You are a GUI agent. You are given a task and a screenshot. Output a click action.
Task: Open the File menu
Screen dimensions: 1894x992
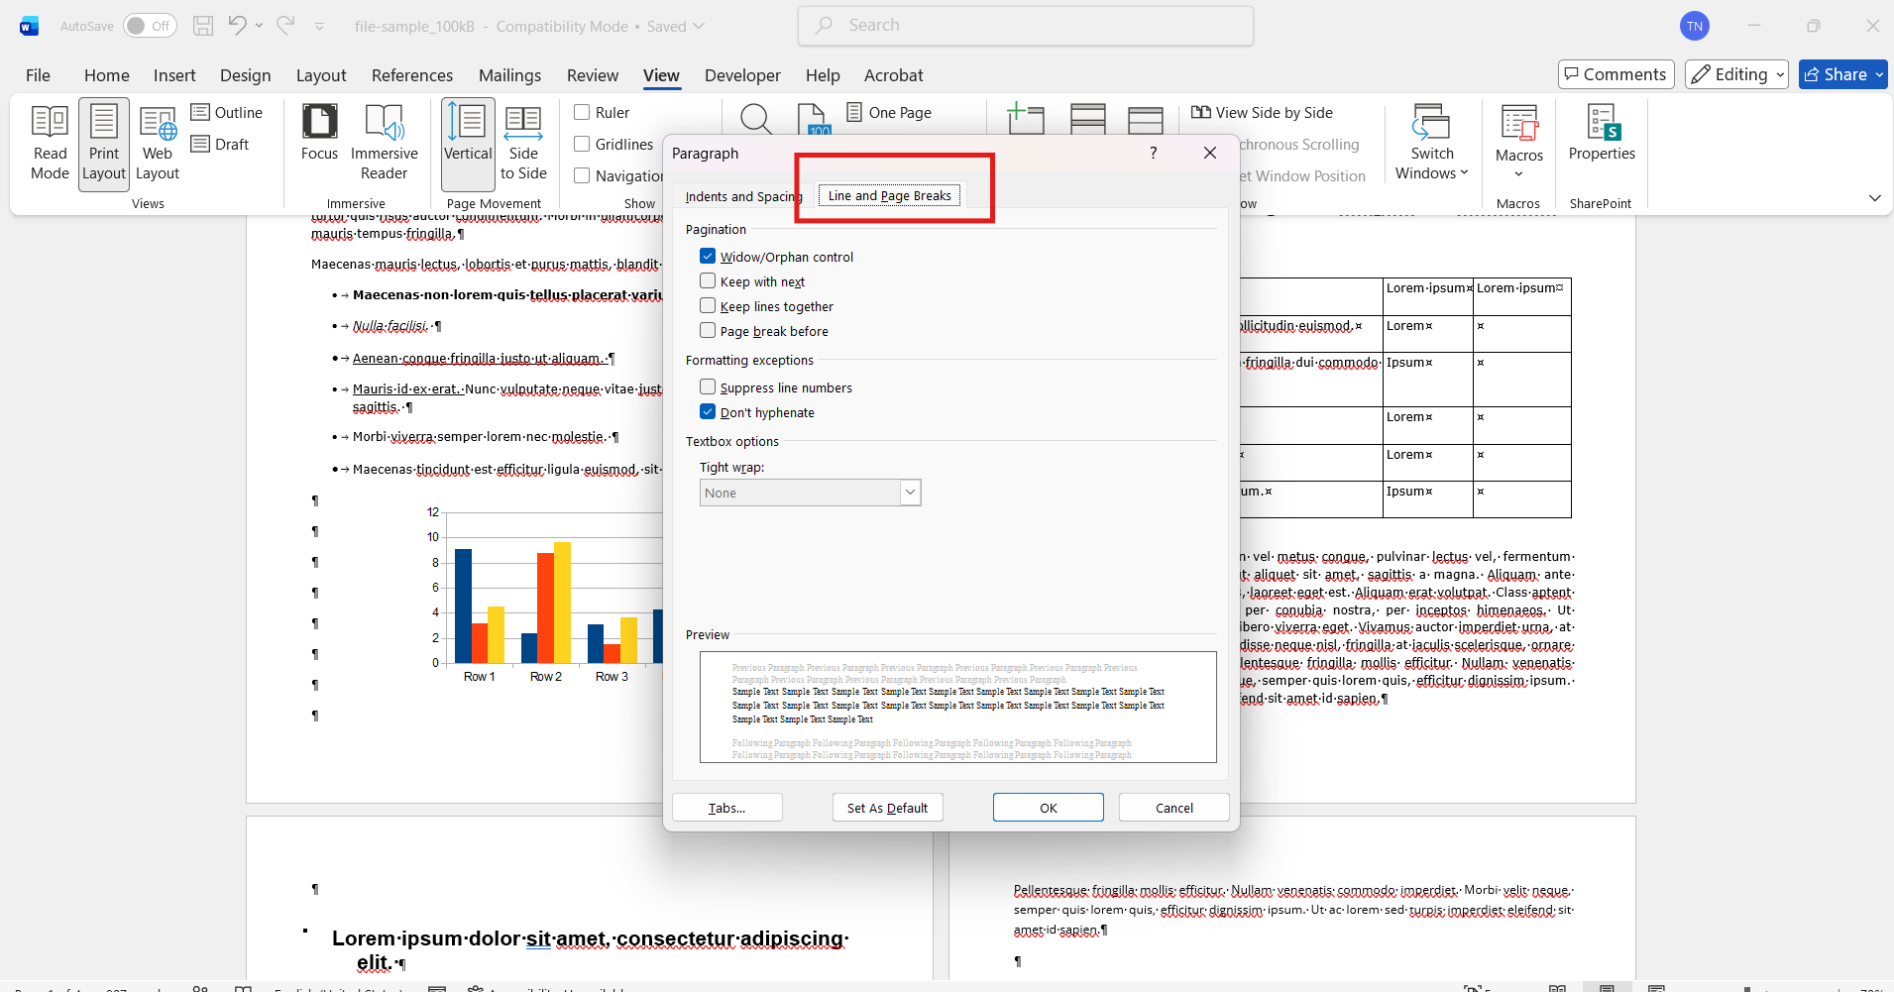point(38,75)
